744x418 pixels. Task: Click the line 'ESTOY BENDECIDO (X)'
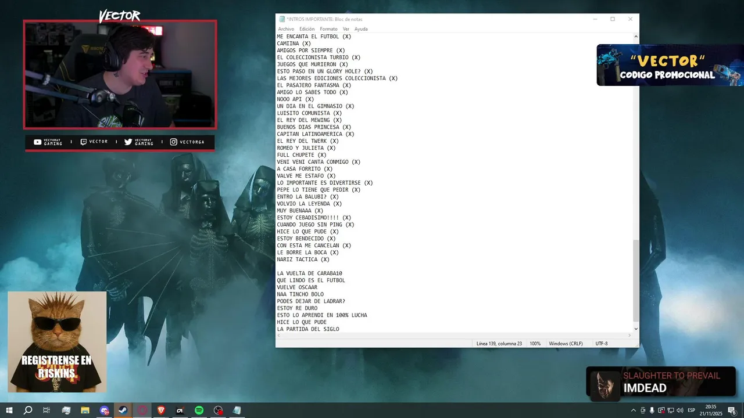click(x=306, y=239)
